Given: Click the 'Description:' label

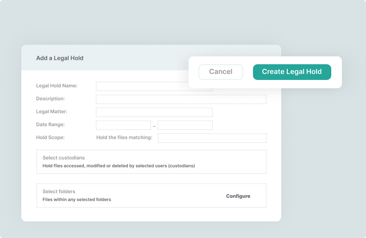Looking at the screenshot, I should coord(50,98).
